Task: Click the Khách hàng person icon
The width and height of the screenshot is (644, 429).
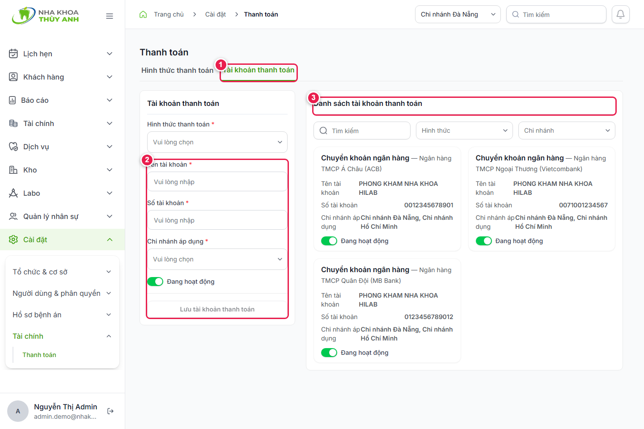Action: point(13,77)
